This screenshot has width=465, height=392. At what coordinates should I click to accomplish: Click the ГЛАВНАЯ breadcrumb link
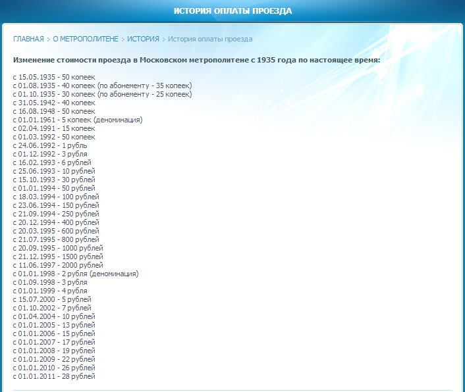(28, 39)
